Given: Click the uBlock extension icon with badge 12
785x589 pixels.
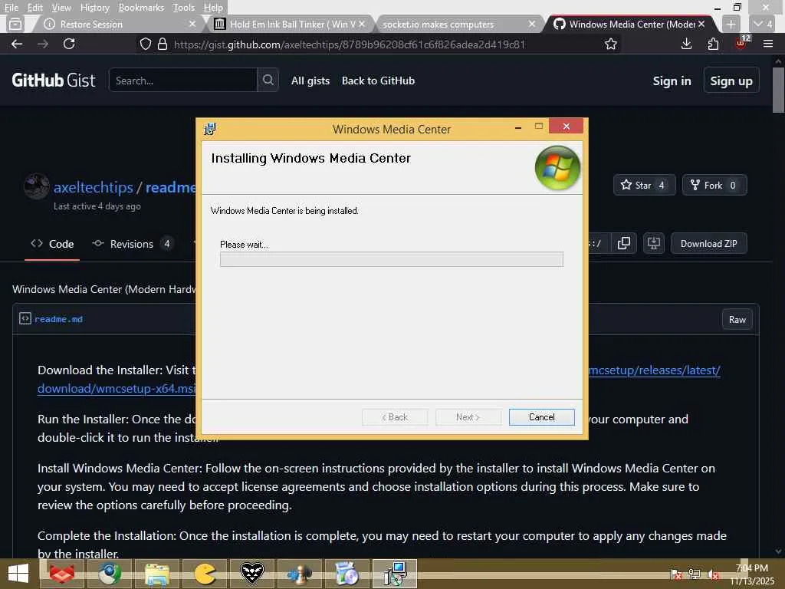Looking at the screenshot, I should pos(742,43).
